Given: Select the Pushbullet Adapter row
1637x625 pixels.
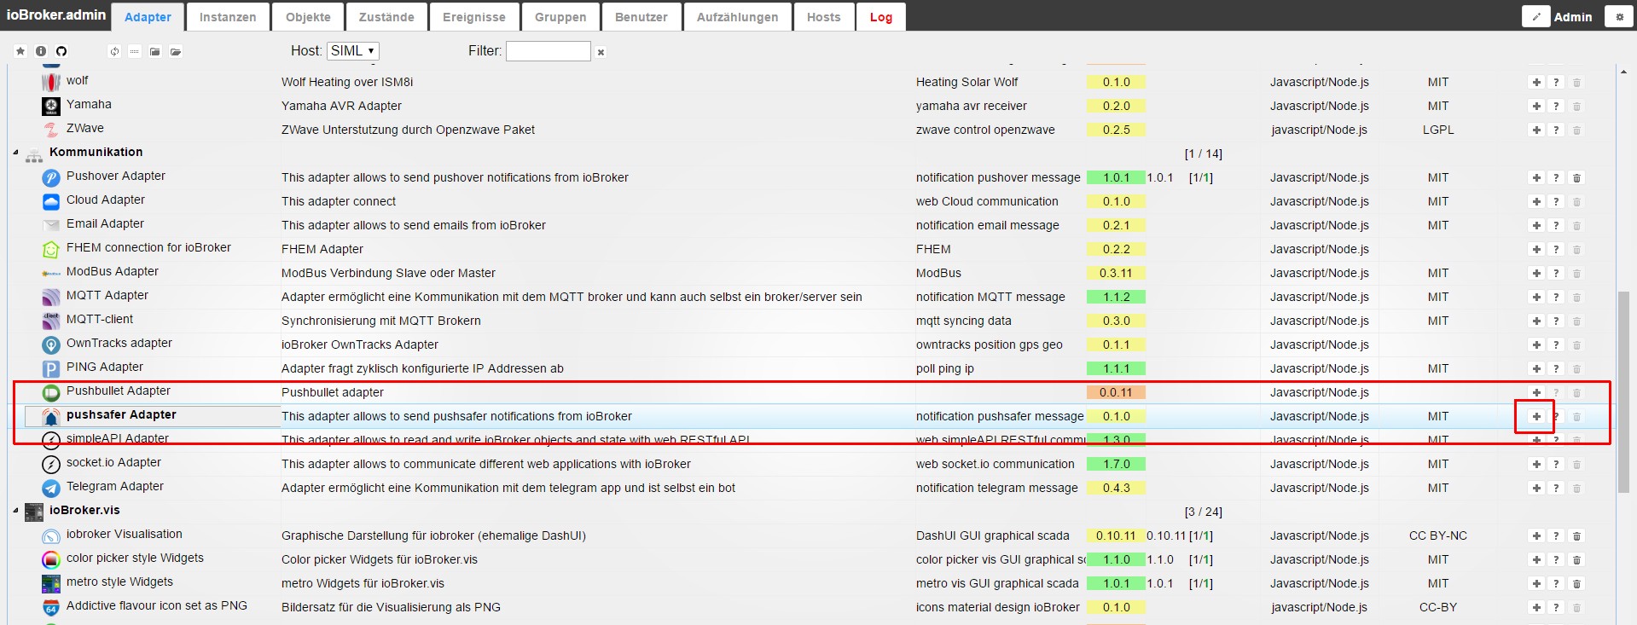Looking at the screenshot, I should tap(810, 392).
